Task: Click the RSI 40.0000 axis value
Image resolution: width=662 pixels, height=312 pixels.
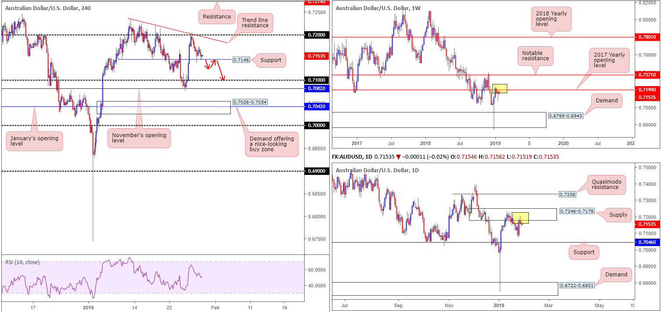Action: [316, 286]
